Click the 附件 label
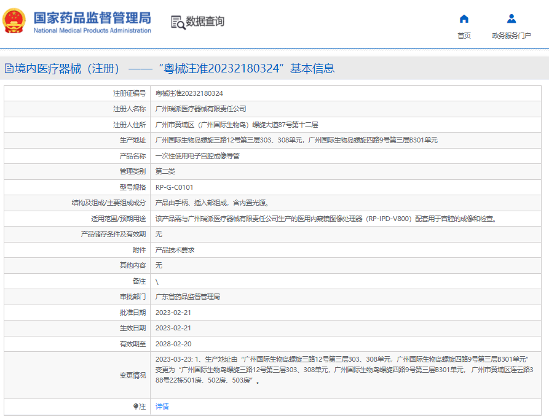The image size is (549, 420). pyautogui.click(x=139, y=250)
